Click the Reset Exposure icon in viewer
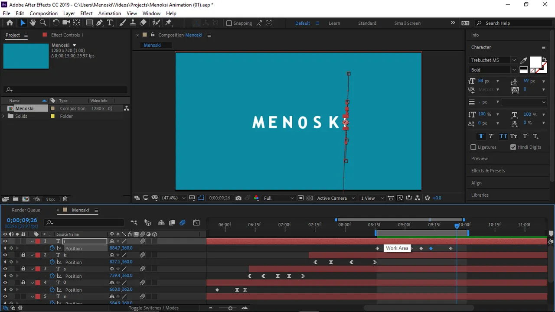Screen dimensions: 555x312 click(428, 198)
